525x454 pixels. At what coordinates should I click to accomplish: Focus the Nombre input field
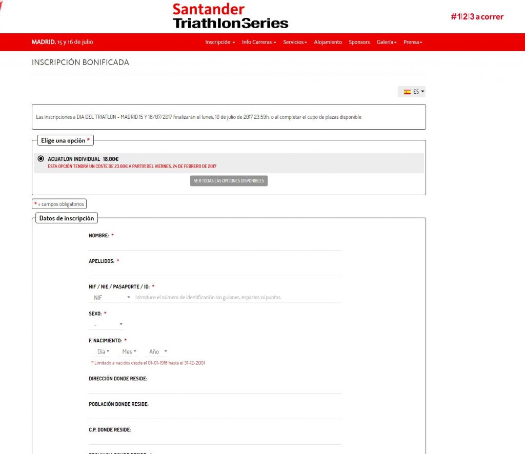215,244
